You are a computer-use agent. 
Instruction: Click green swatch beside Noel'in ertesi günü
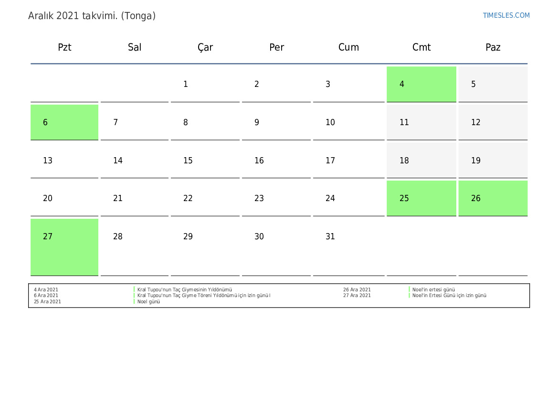[x=409, y=289]
